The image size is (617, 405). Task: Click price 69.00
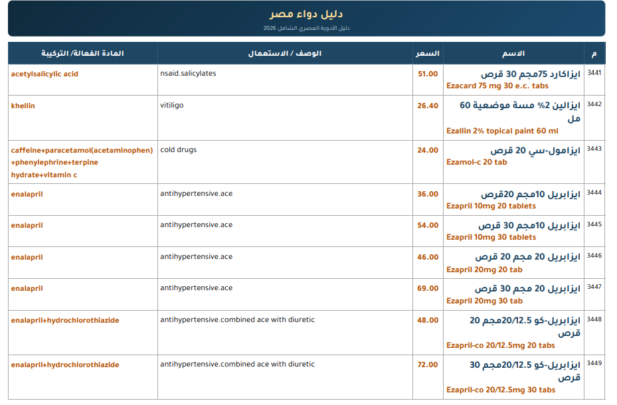point(428,288)
